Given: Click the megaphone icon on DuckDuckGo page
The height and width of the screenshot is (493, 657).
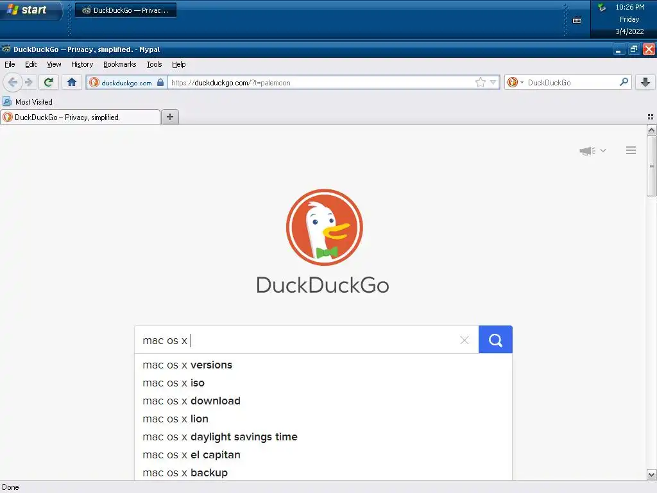Looking at the screenshot, I should [587, 150].
